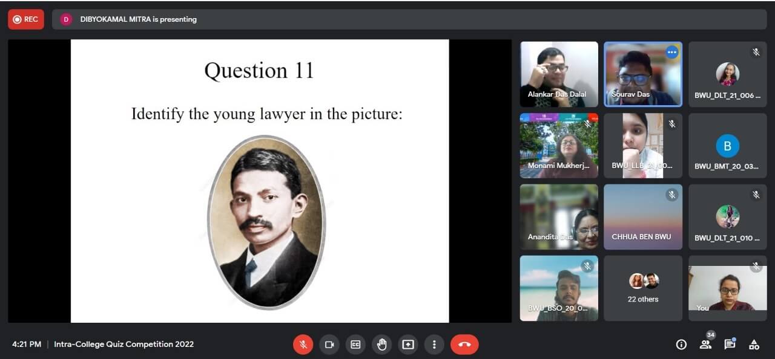Click the Present now screen share icon

(x=408, y=344)
